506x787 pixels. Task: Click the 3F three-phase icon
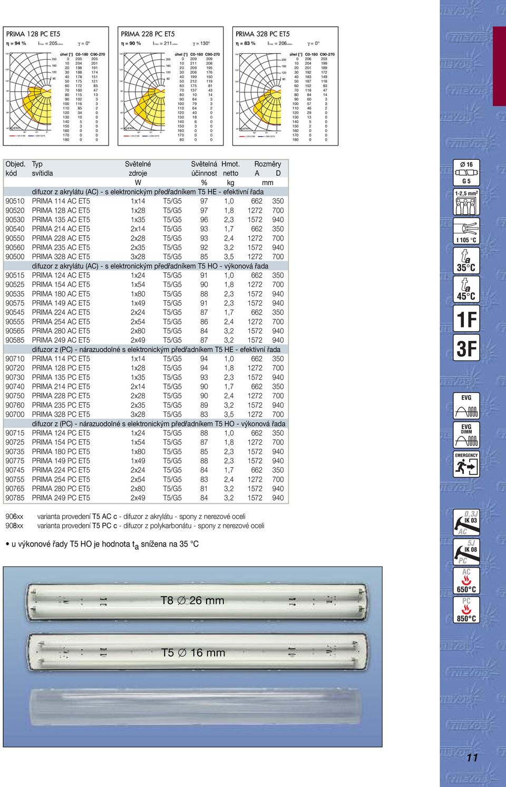466,348
